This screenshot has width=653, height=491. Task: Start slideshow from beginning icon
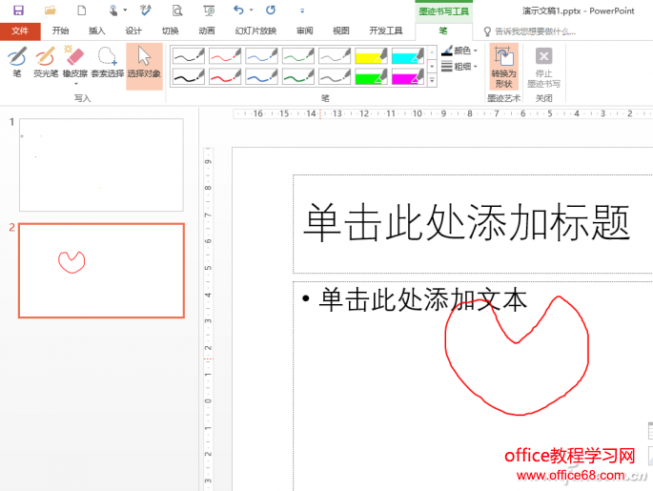pos(209,10)
